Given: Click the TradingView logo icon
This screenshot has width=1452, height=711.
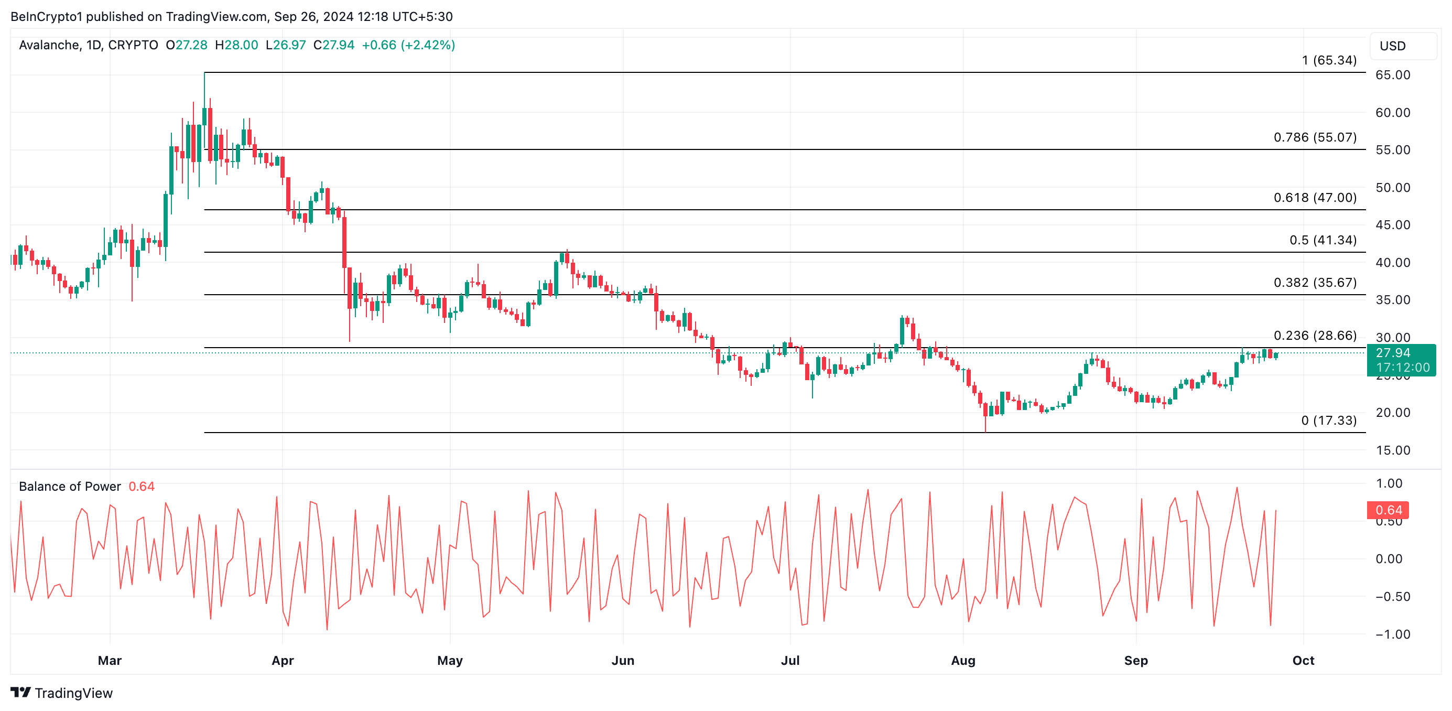Looking at the screenshot, I should pyautogui.click(x=20, y=692).
